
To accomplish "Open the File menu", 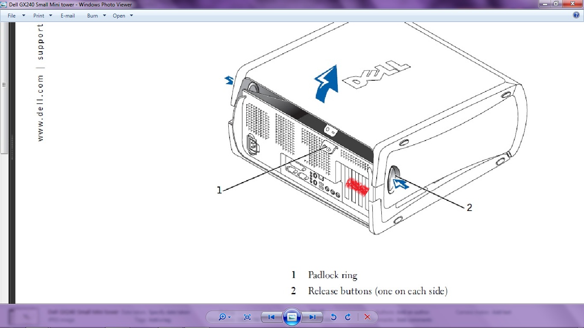I will (x=16, y=16).
